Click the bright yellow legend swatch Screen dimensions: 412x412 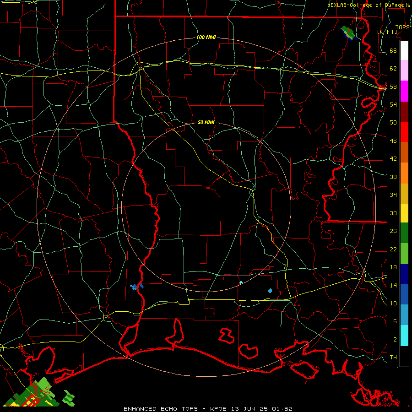pyautogui.click(x=404, y=213)
